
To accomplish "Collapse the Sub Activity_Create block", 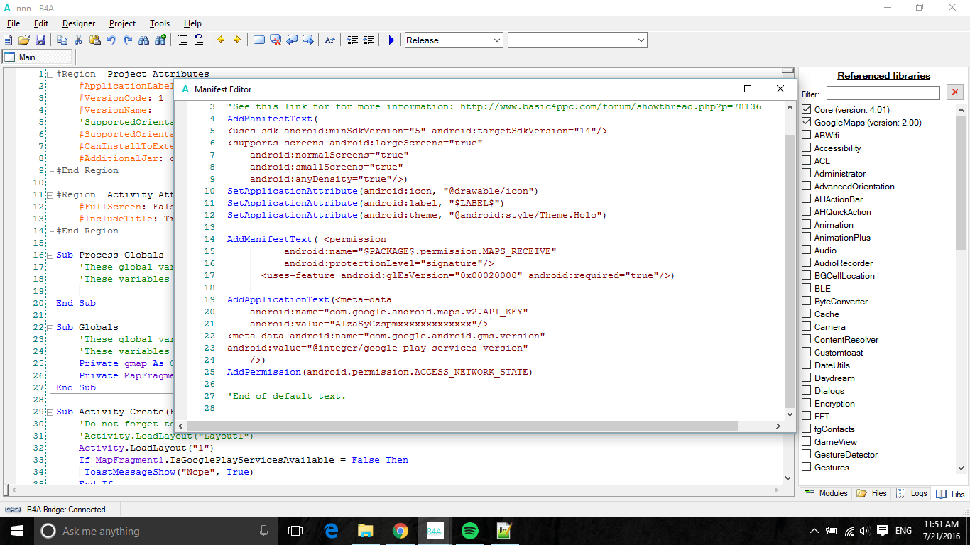I will pyautogui.click(x=50, y=412).
